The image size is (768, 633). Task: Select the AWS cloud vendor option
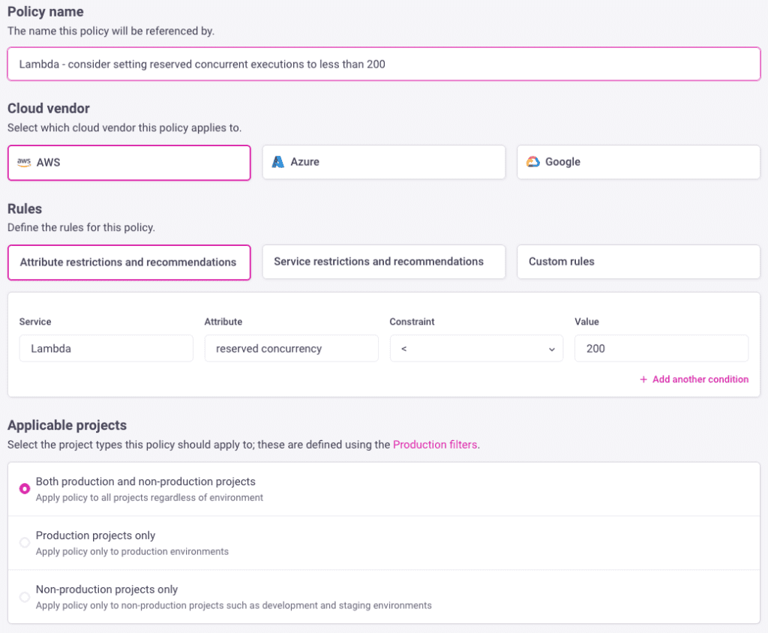(x=129, y=163)
